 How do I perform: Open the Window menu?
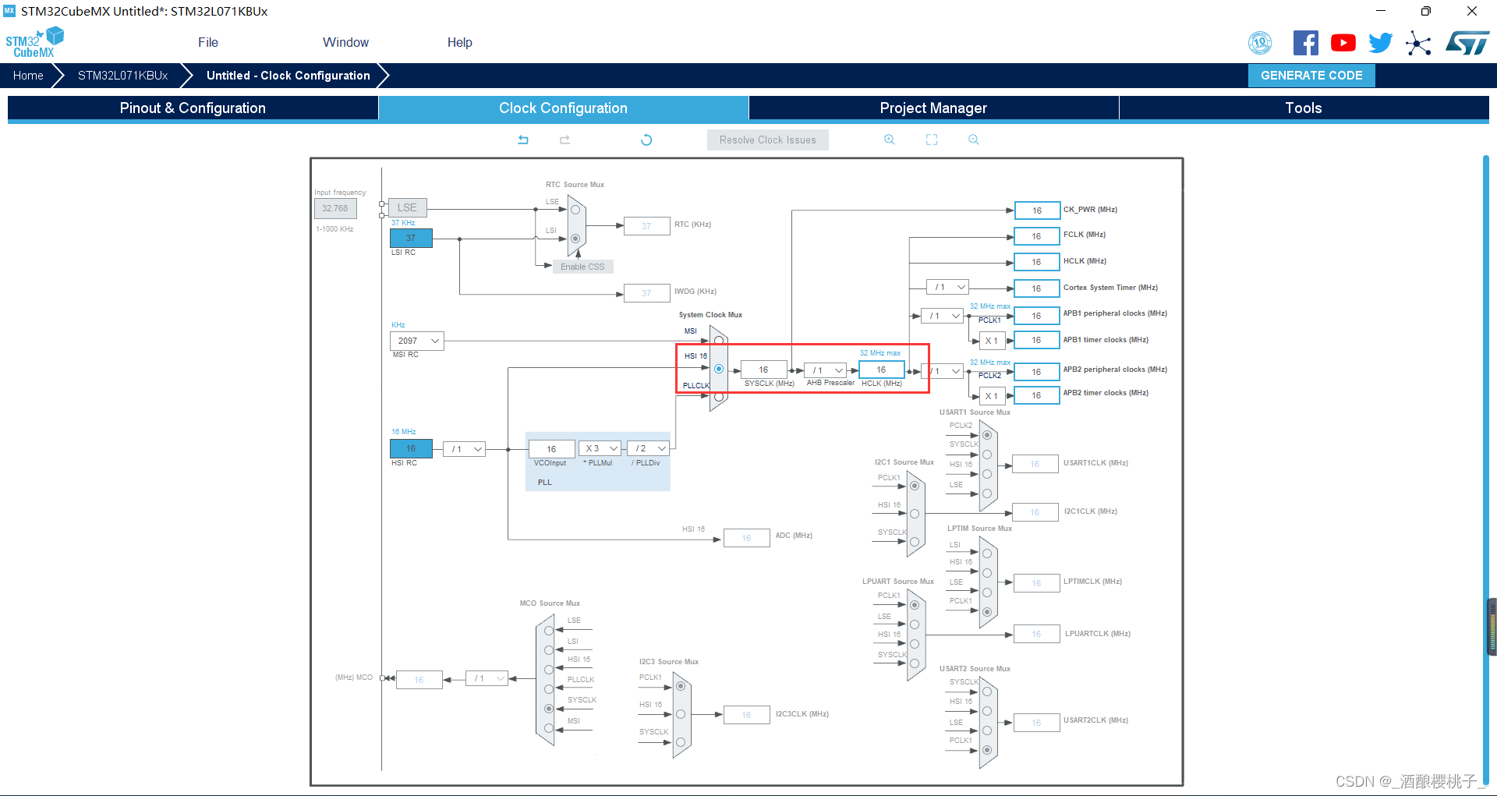point(345,42)
